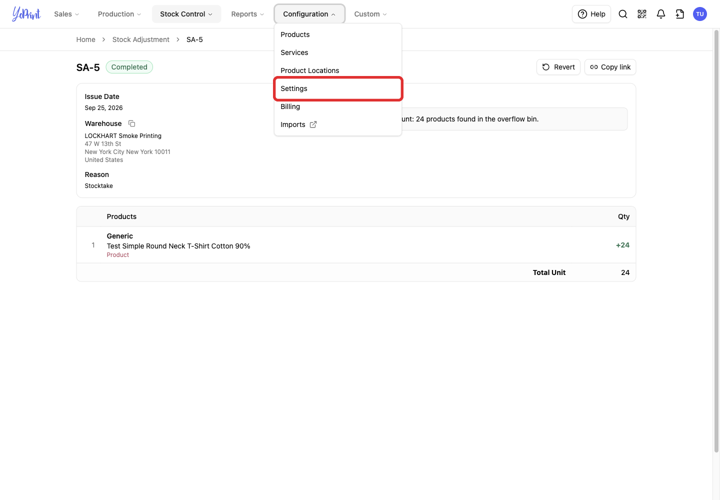The width and height of the screenshot is (720, 500).
Task: Click the red 'Product' type label
Action: [118, 255]
